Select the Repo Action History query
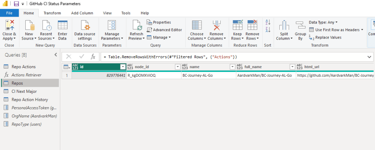The width and height of the screenshot is (375, 150). [30, 99]
